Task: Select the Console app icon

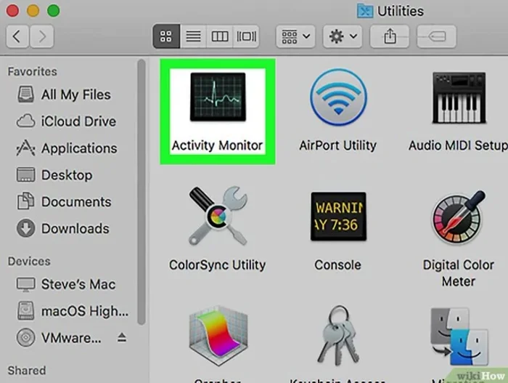Action: [x=338, y=217]
